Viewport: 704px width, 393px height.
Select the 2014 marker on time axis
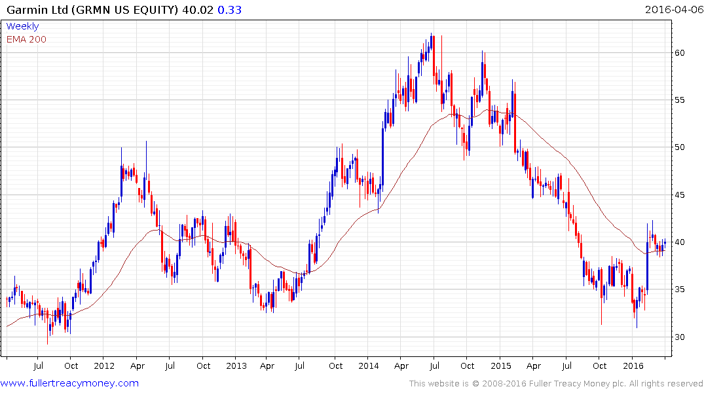point(368,365)
